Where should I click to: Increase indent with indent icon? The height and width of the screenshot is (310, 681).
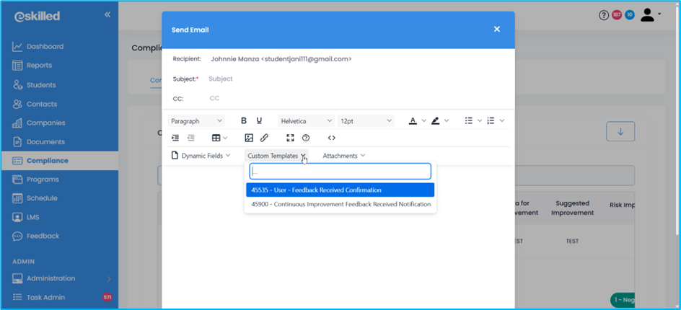(x=175, y=138)
